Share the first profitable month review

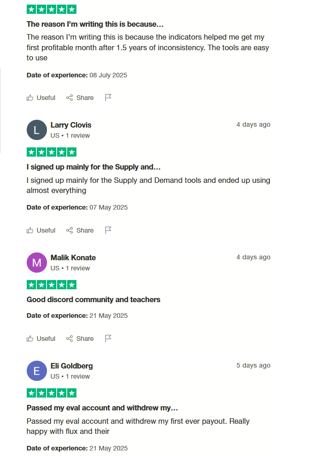pyautogui.click(x=80, y=98)
